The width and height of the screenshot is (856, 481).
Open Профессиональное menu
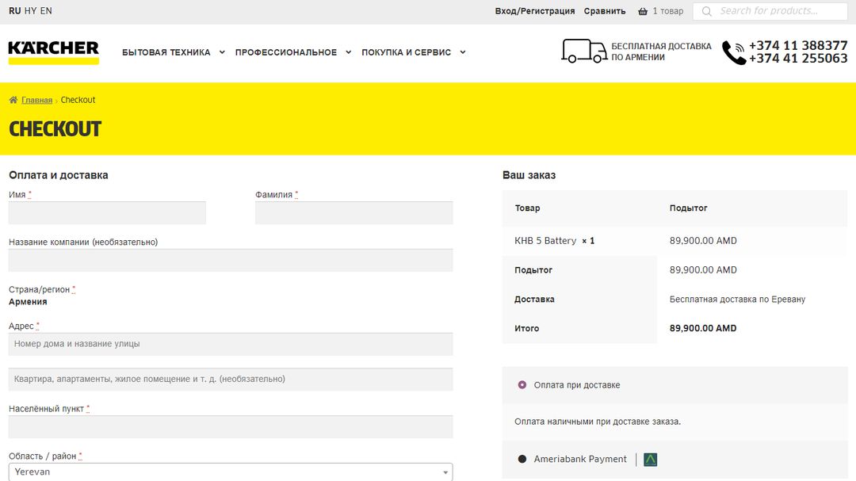pos(286,52)
